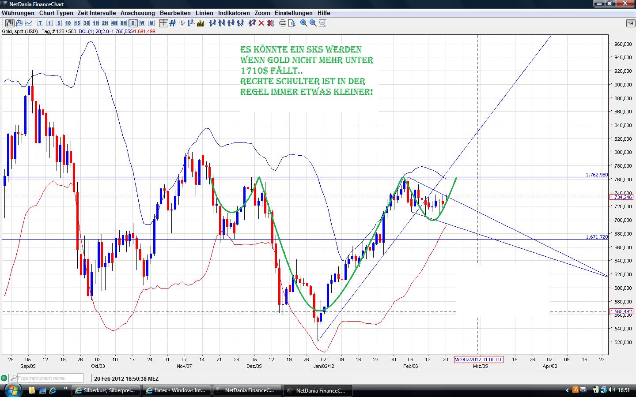Screen dimensions: 636x397
Task: Click the red X delete line icon
Action: click(x=261, y=23)
